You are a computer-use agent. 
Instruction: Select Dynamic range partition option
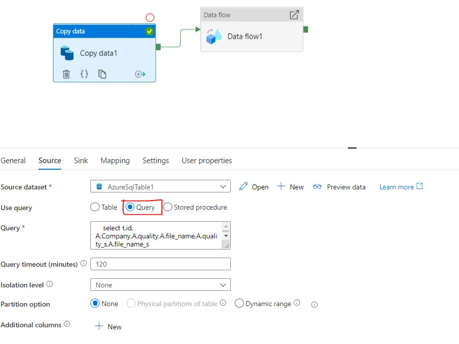[239, 303]
